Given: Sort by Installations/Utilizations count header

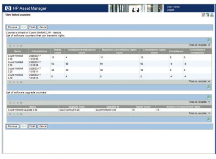Looking at the screenshot, I should (x=82, y=51).
